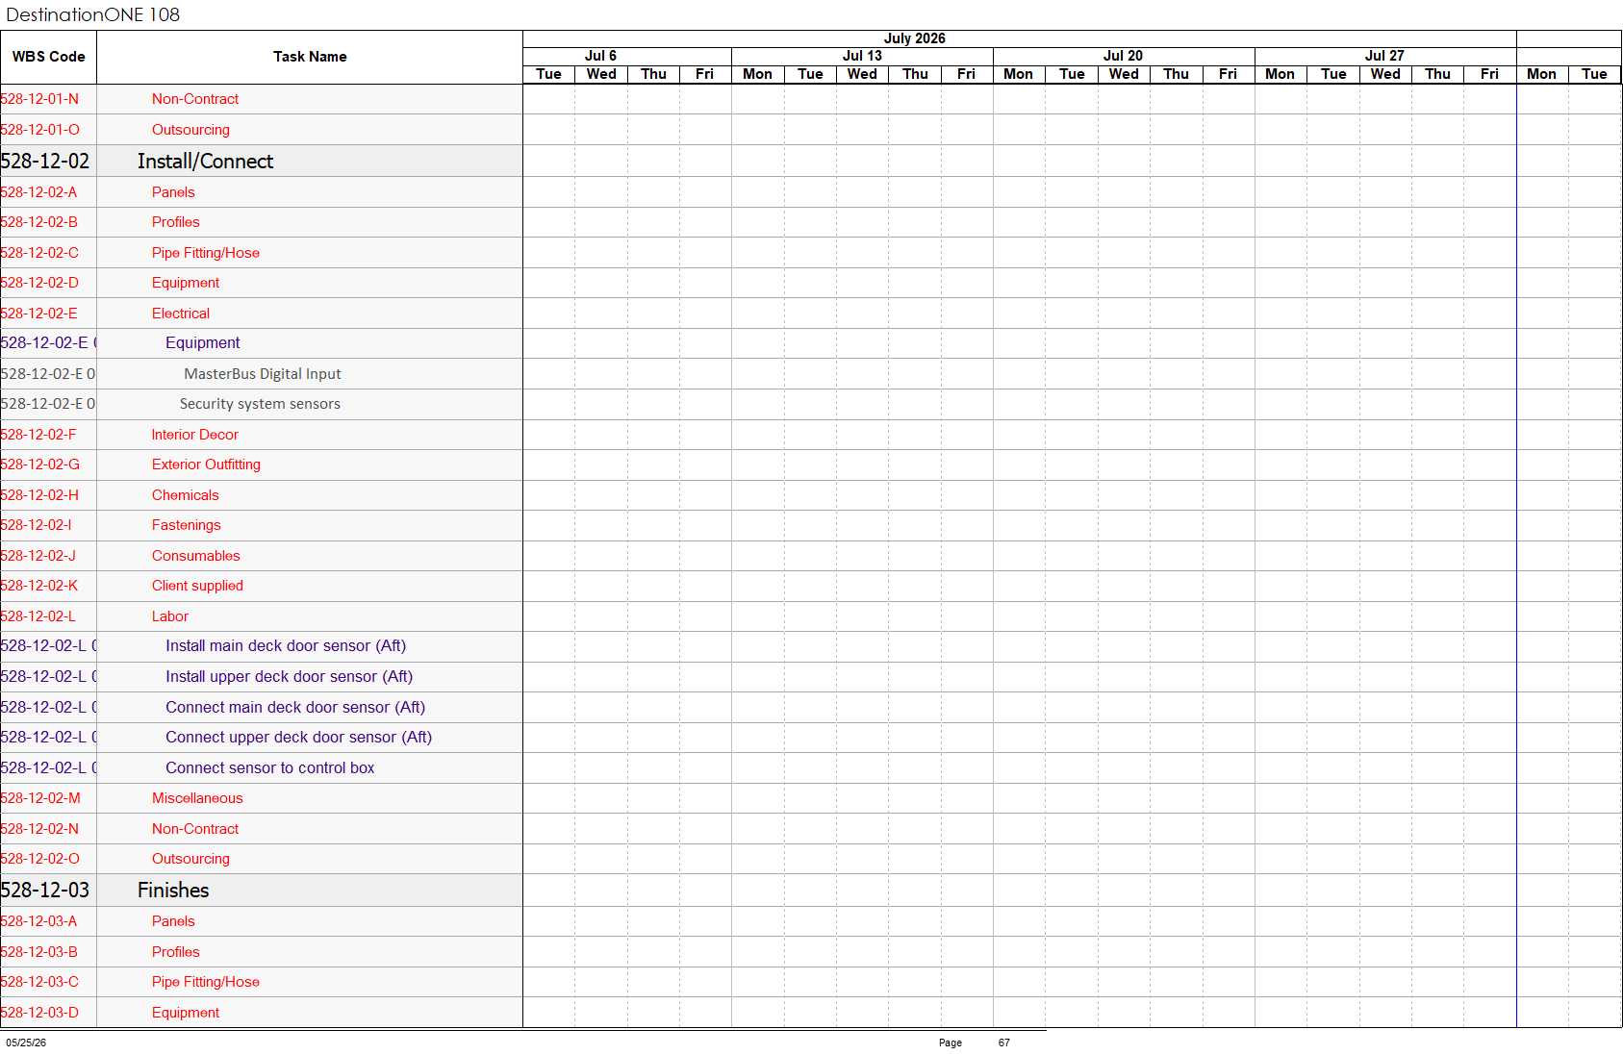The image size is (1623, 1055).
Task: Click the Page 67 footer label
Action: tap(975, 1042)
